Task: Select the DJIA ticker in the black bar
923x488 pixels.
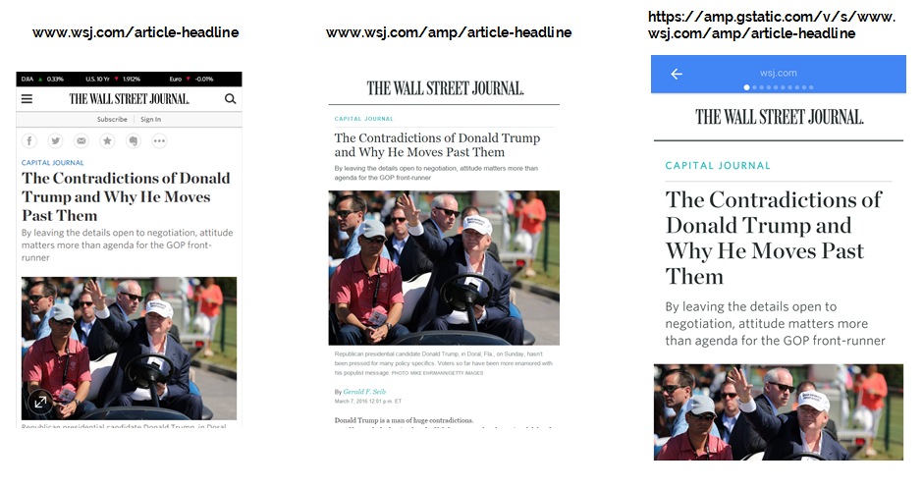Action: tap(42, 79)
